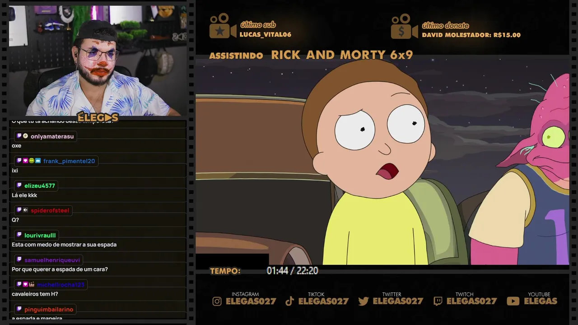Open chat user elizeu4577
The image size is (578, 325).
40,186
